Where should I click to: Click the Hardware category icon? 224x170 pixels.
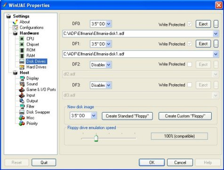[15, 33]
